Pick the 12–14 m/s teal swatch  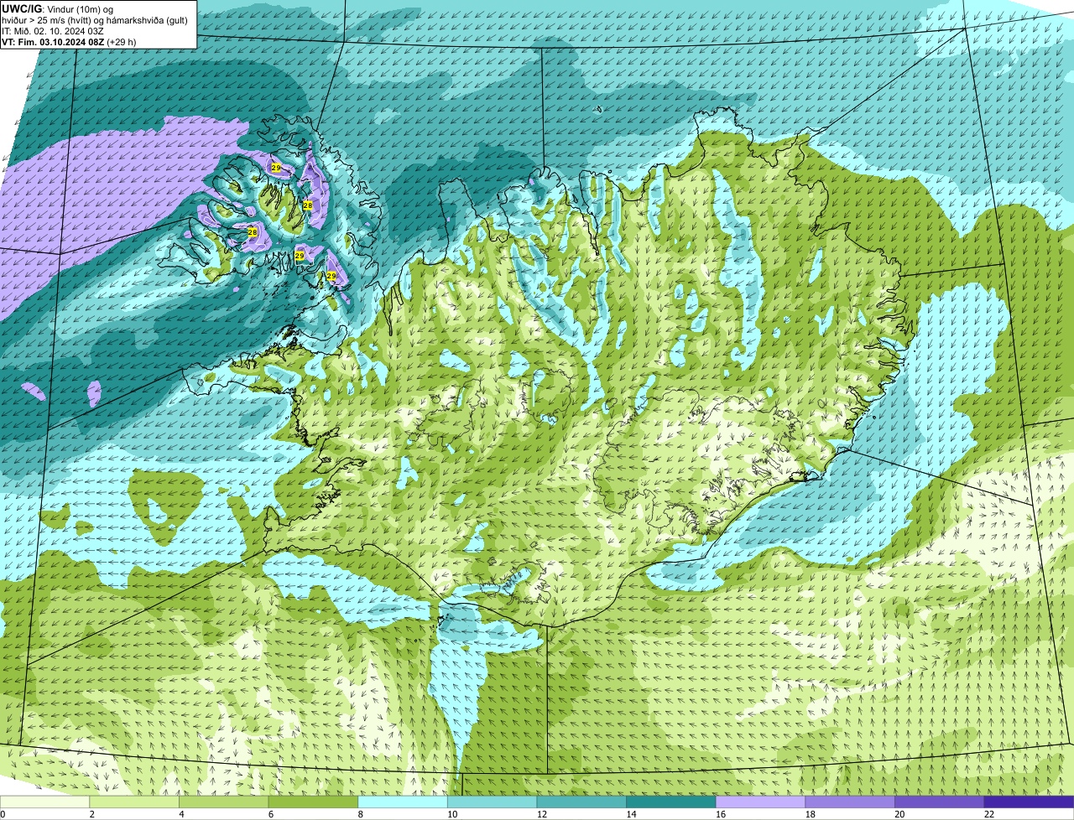[x=581, y=802]
